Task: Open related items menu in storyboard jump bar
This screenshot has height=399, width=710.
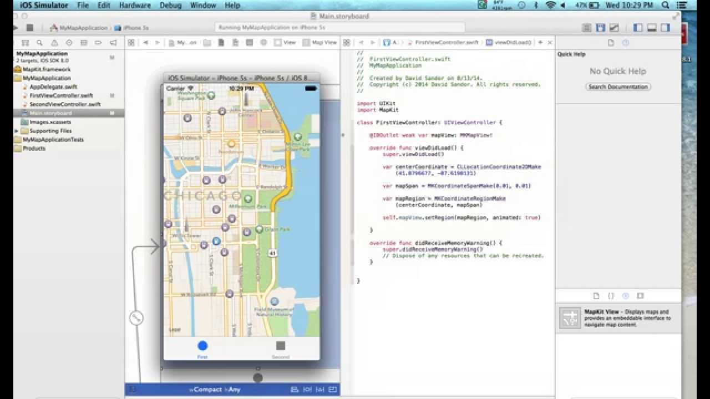Action: [x=131, y=43]
